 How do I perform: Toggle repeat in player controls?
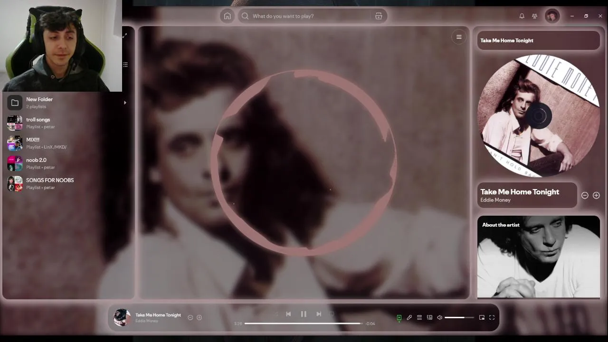coord(332,314)
